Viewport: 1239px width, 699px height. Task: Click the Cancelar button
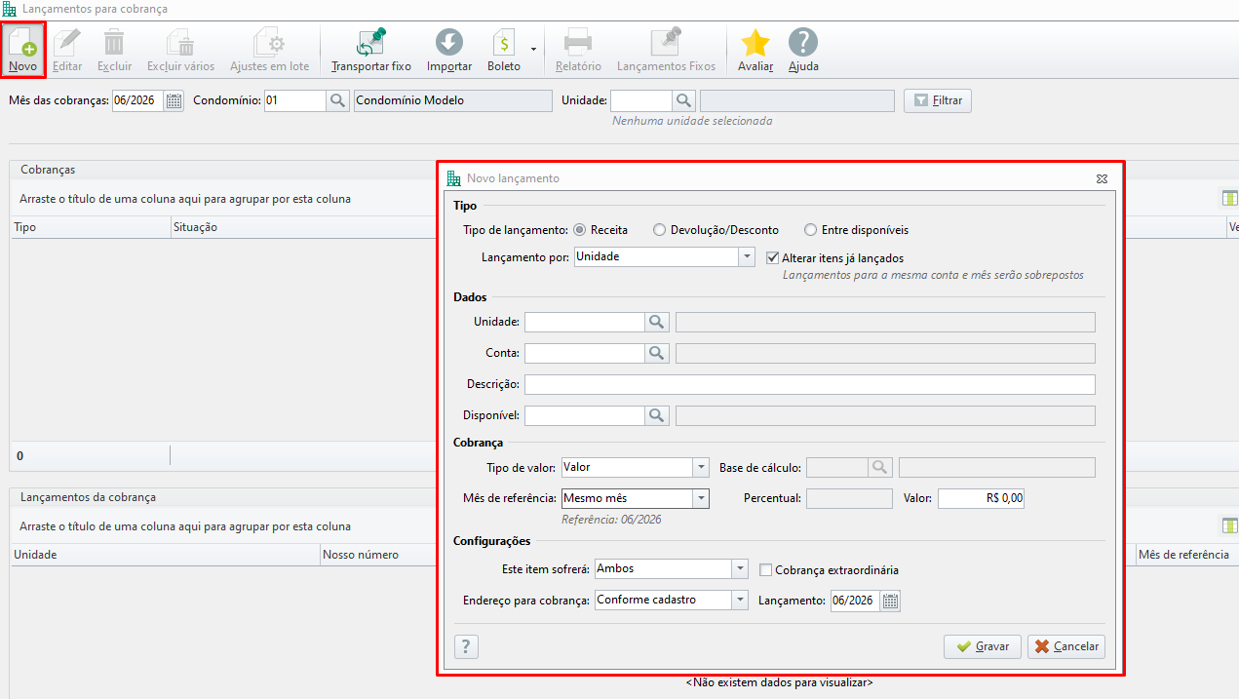(1066, 646)
